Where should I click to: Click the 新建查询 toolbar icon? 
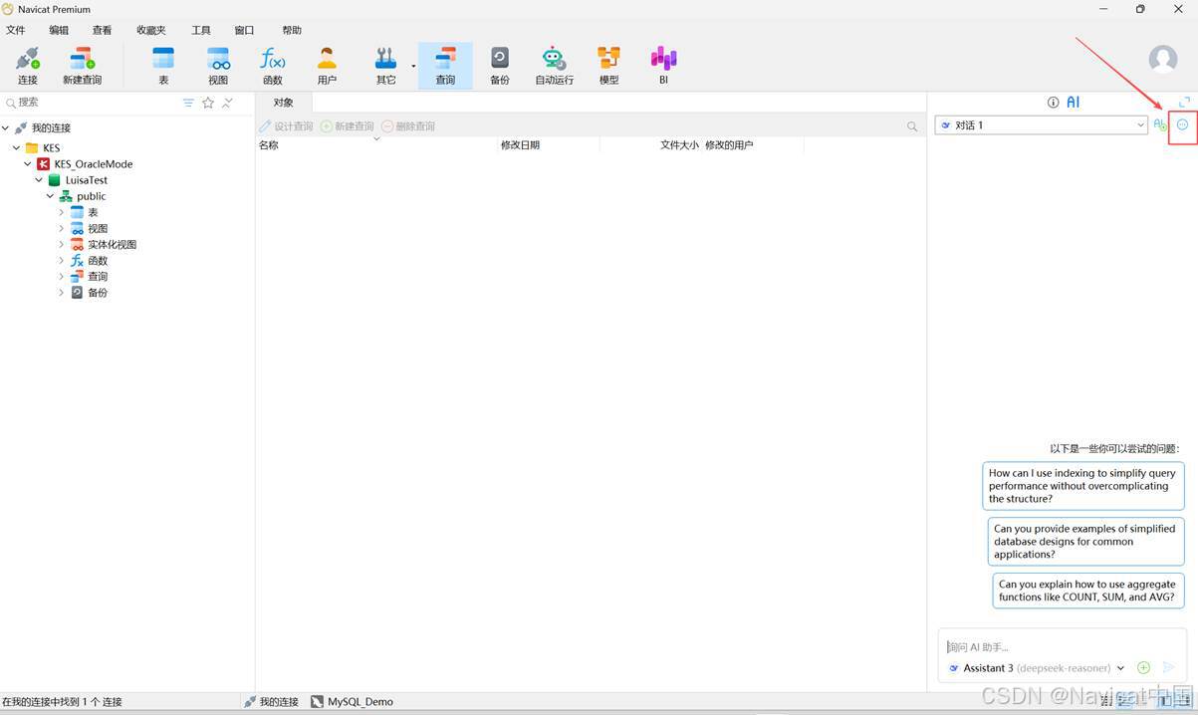82,66
